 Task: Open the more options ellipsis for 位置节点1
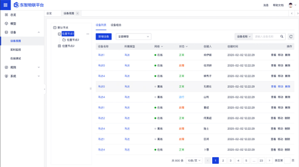88,33
